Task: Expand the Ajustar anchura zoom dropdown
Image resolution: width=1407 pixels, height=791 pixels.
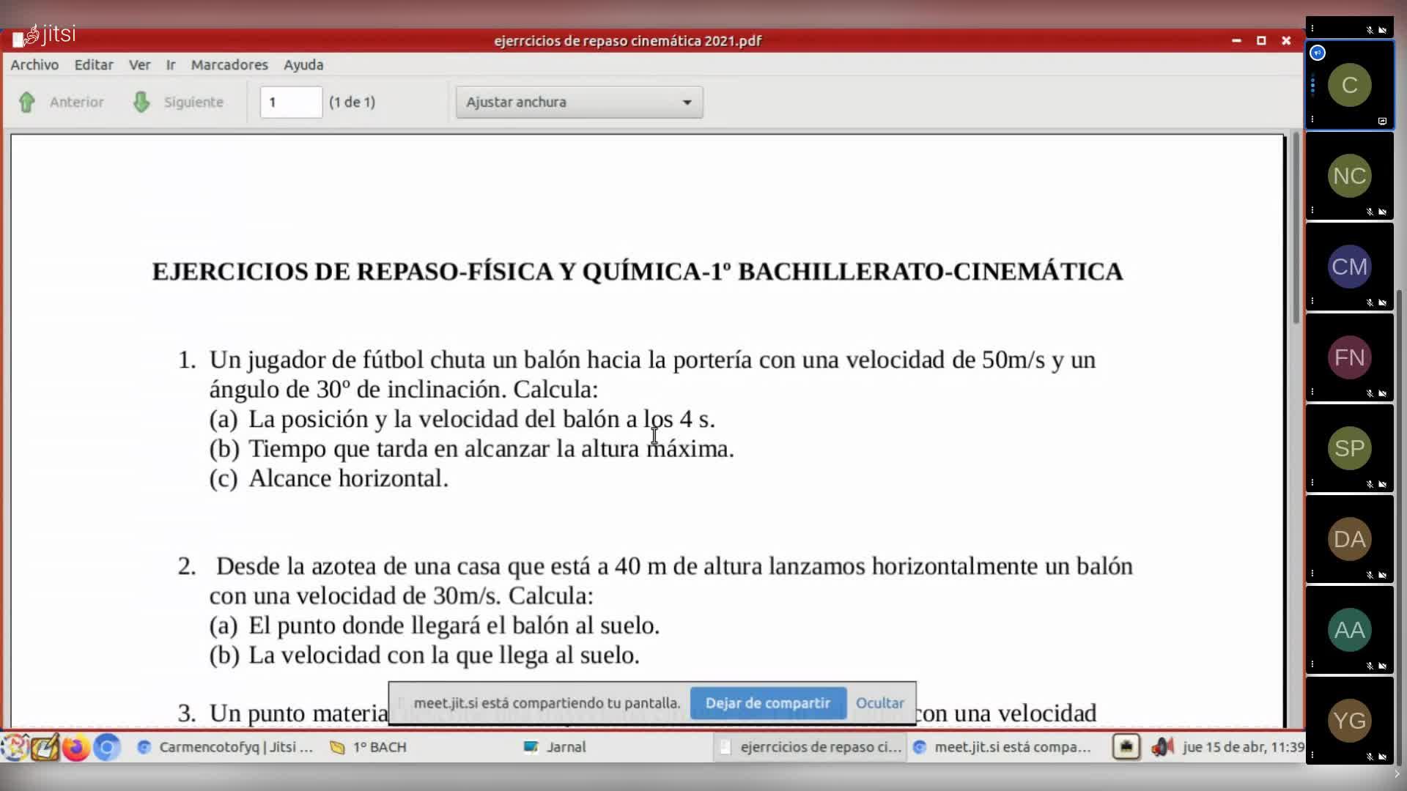Action: coord(579,103)
